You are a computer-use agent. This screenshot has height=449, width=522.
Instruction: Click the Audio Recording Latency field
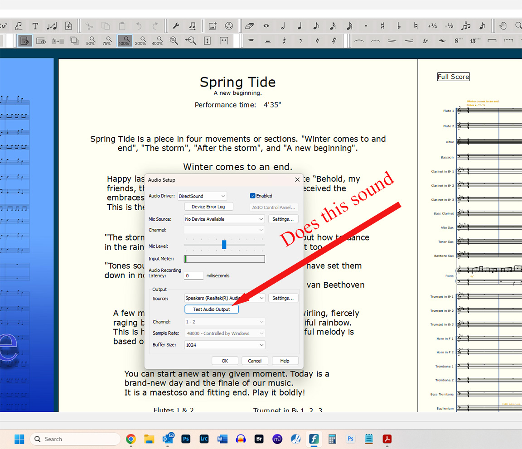(x=193, y=275)
